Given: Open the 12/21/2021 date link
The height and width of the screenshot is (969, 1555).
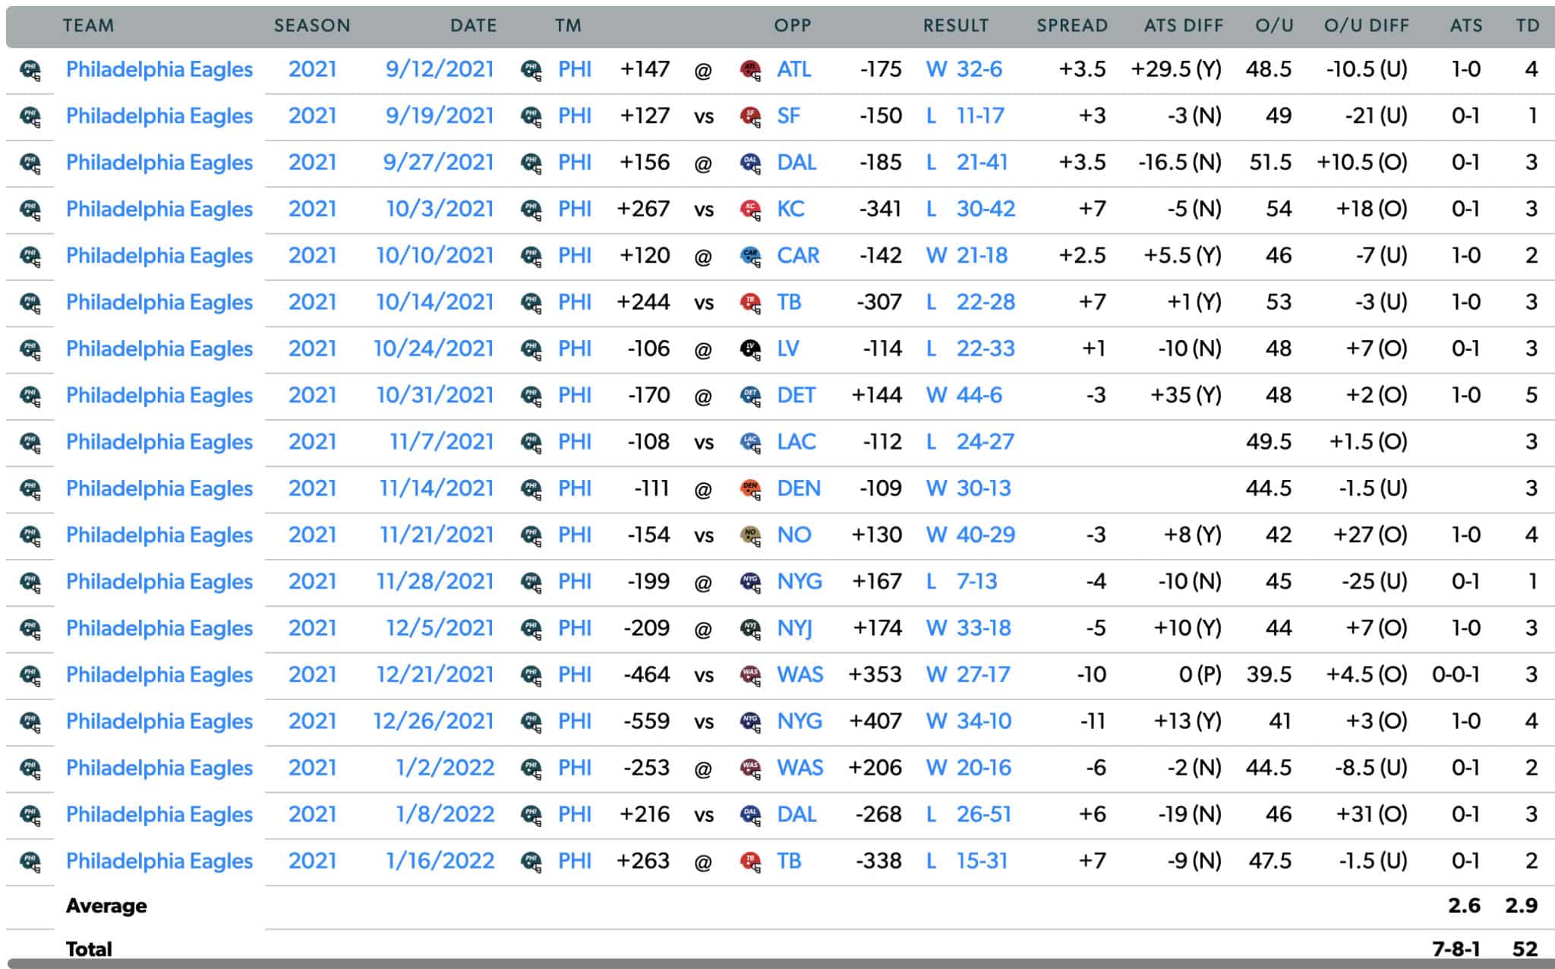Looking at the screenshot, I should point(435,674).
